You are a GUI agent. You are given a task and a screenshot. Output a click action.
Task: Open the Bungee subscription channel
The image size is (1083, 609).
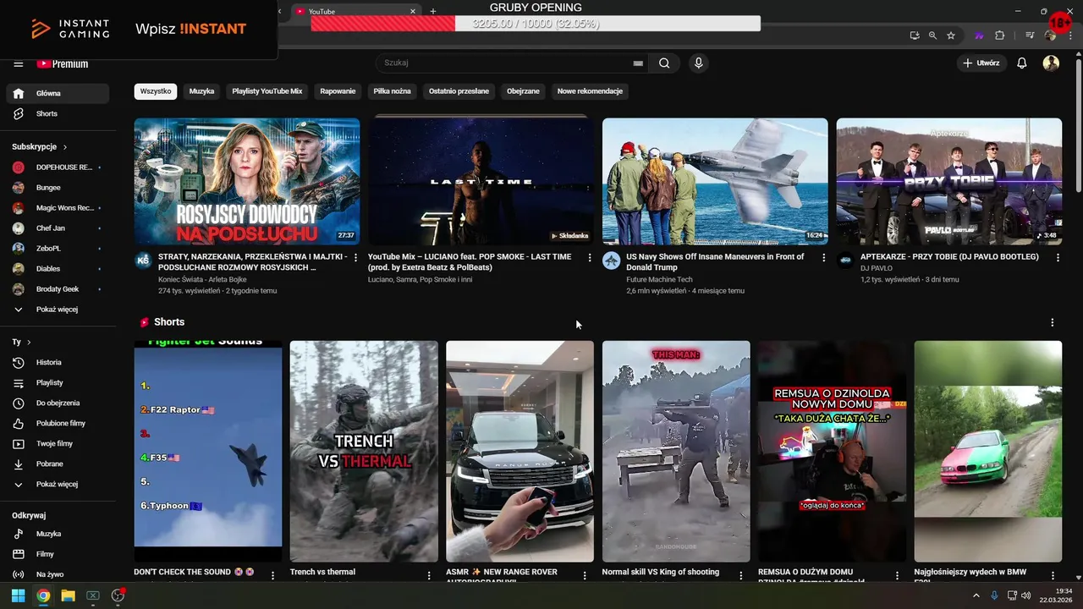pos(58,188)
